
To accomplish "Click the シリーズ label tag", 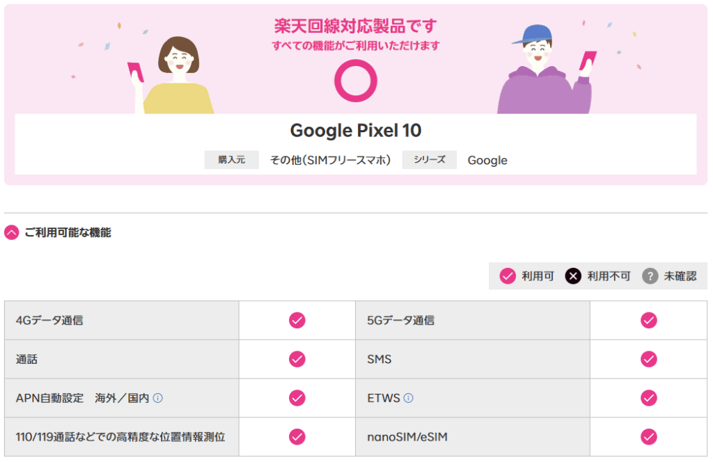I will point(429,160).
